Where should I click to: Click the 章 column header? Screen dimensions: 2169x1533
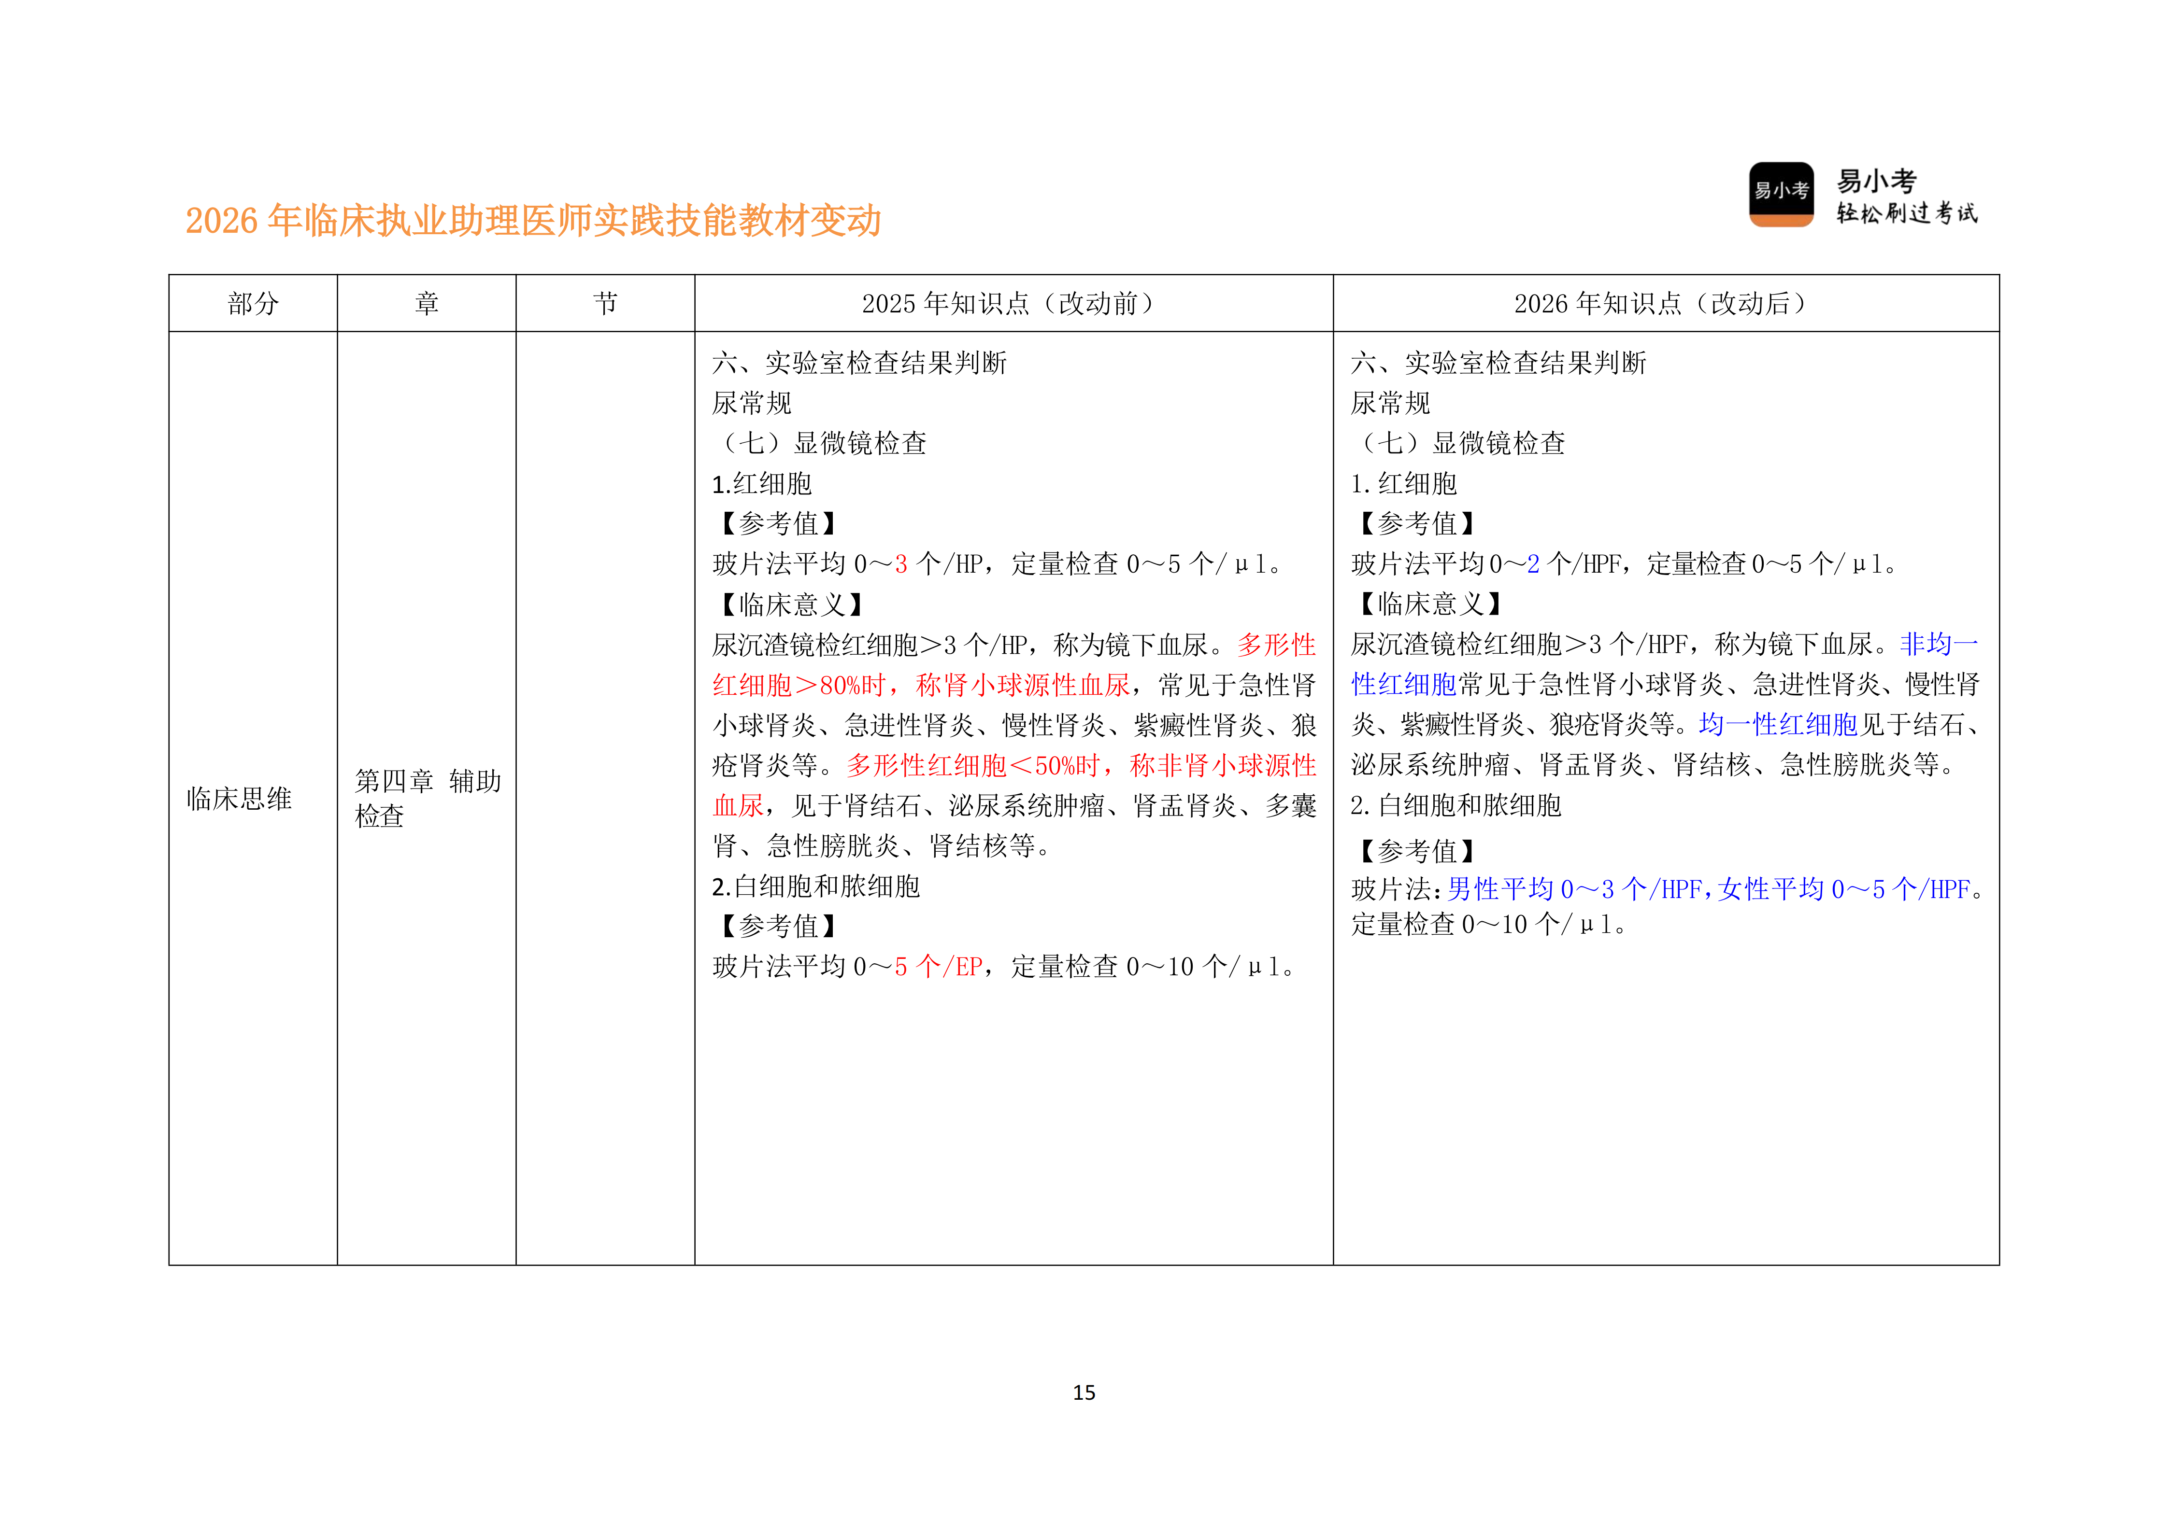point(426,304)
